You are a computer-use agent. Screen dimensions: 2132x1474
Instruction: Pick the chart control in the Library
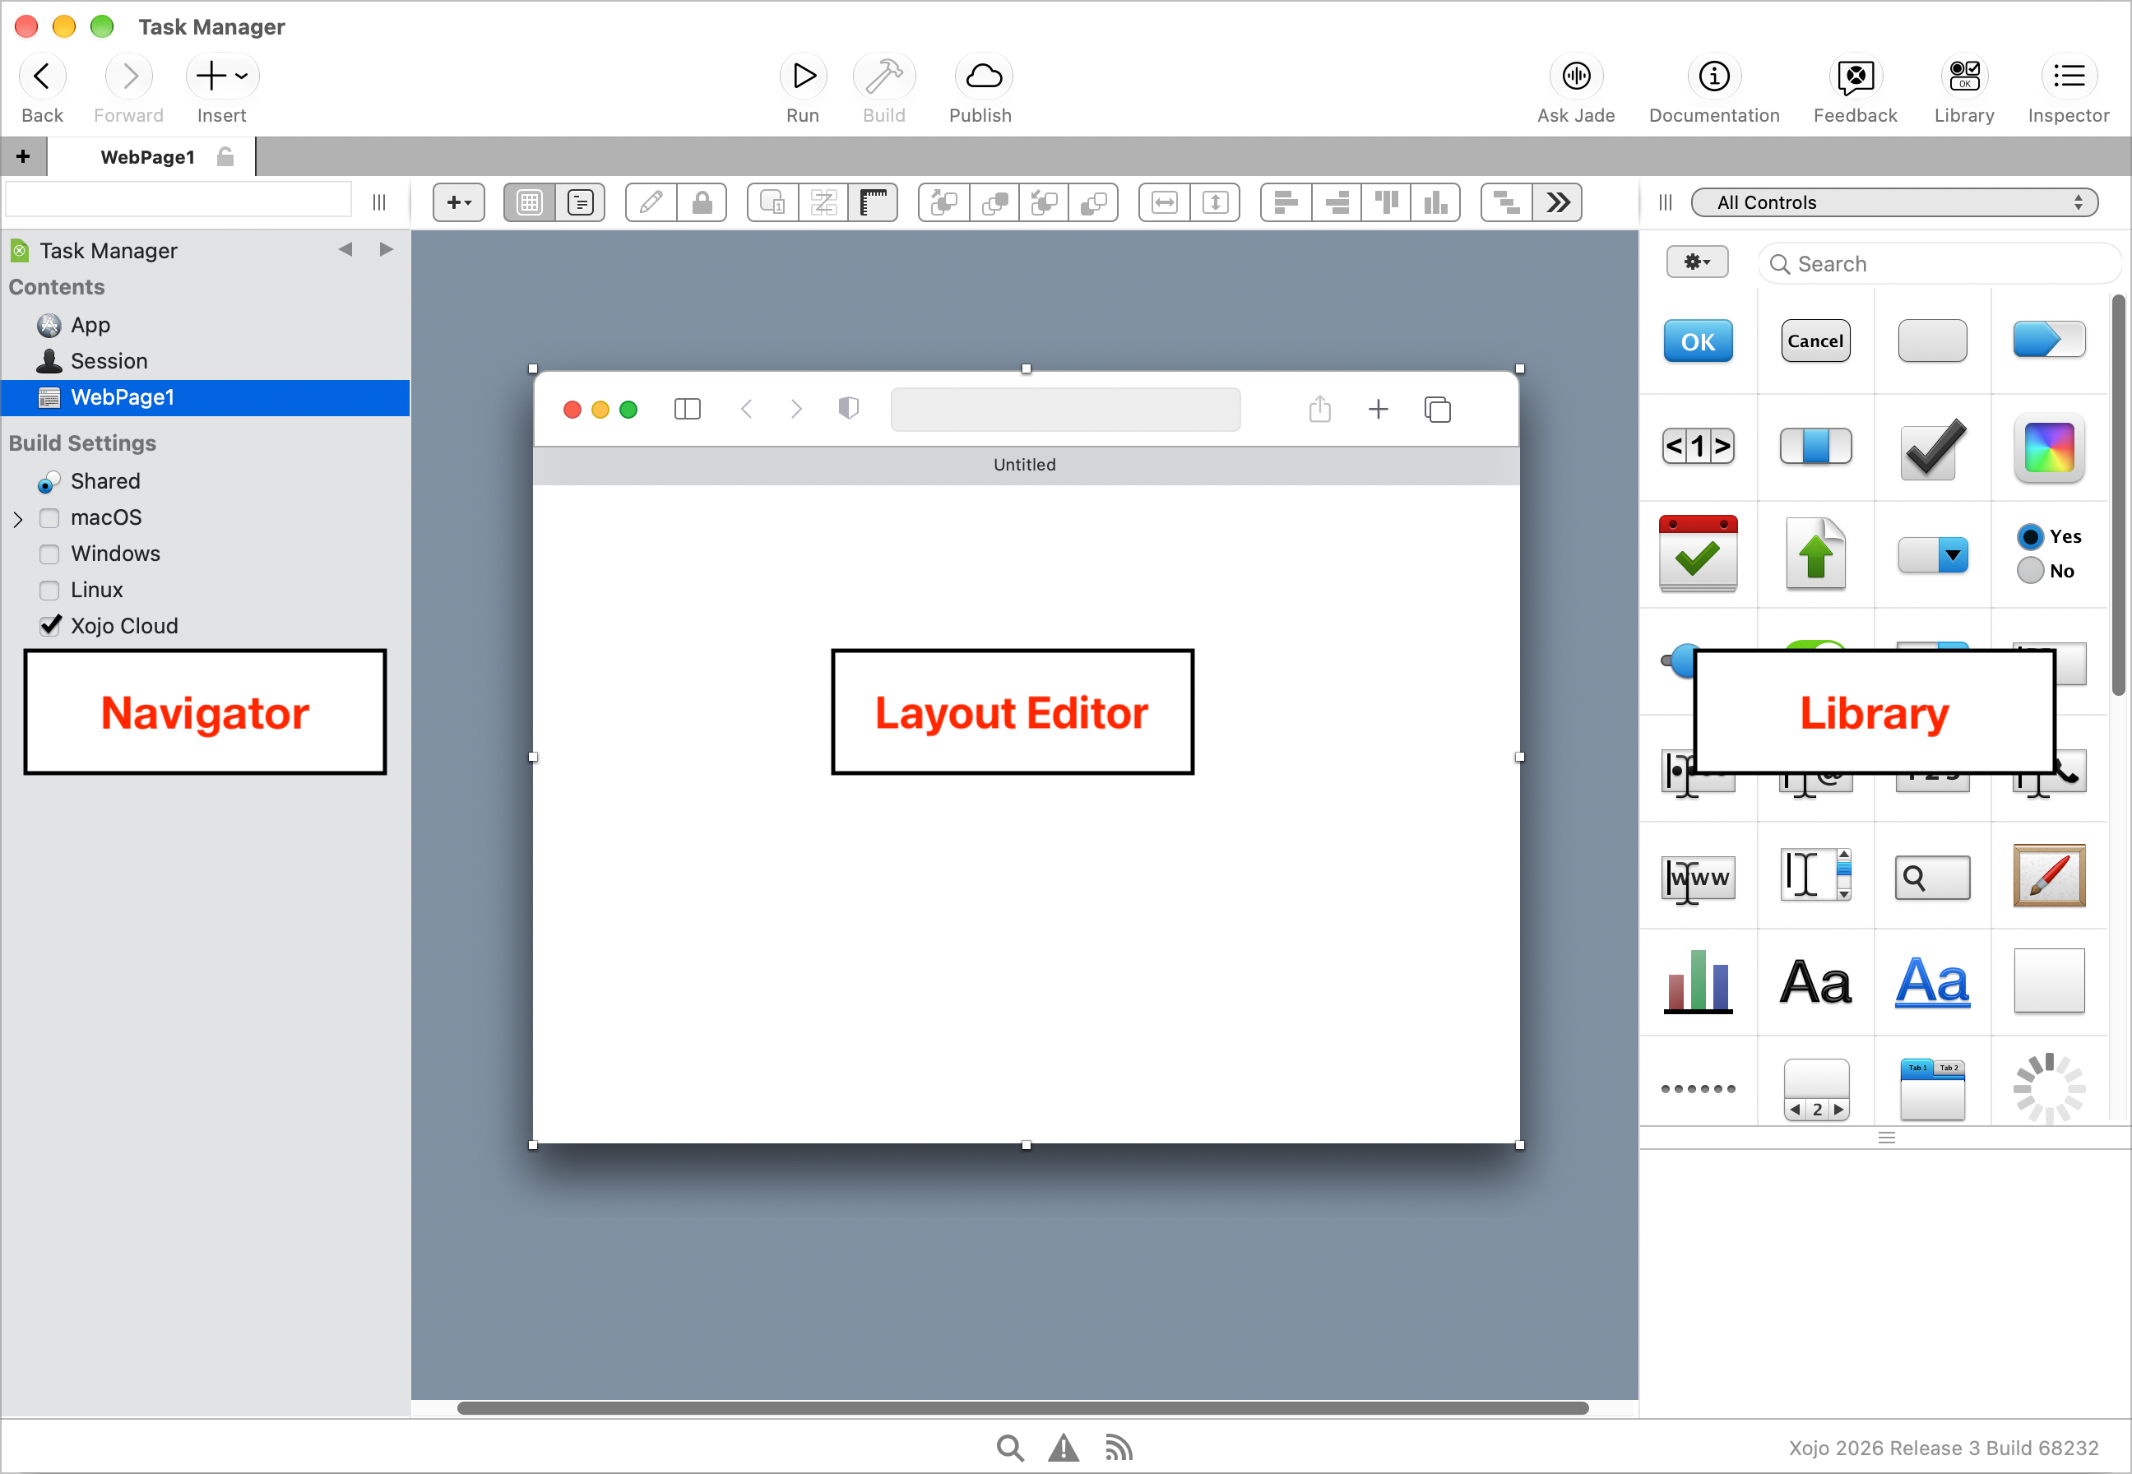1697,982
